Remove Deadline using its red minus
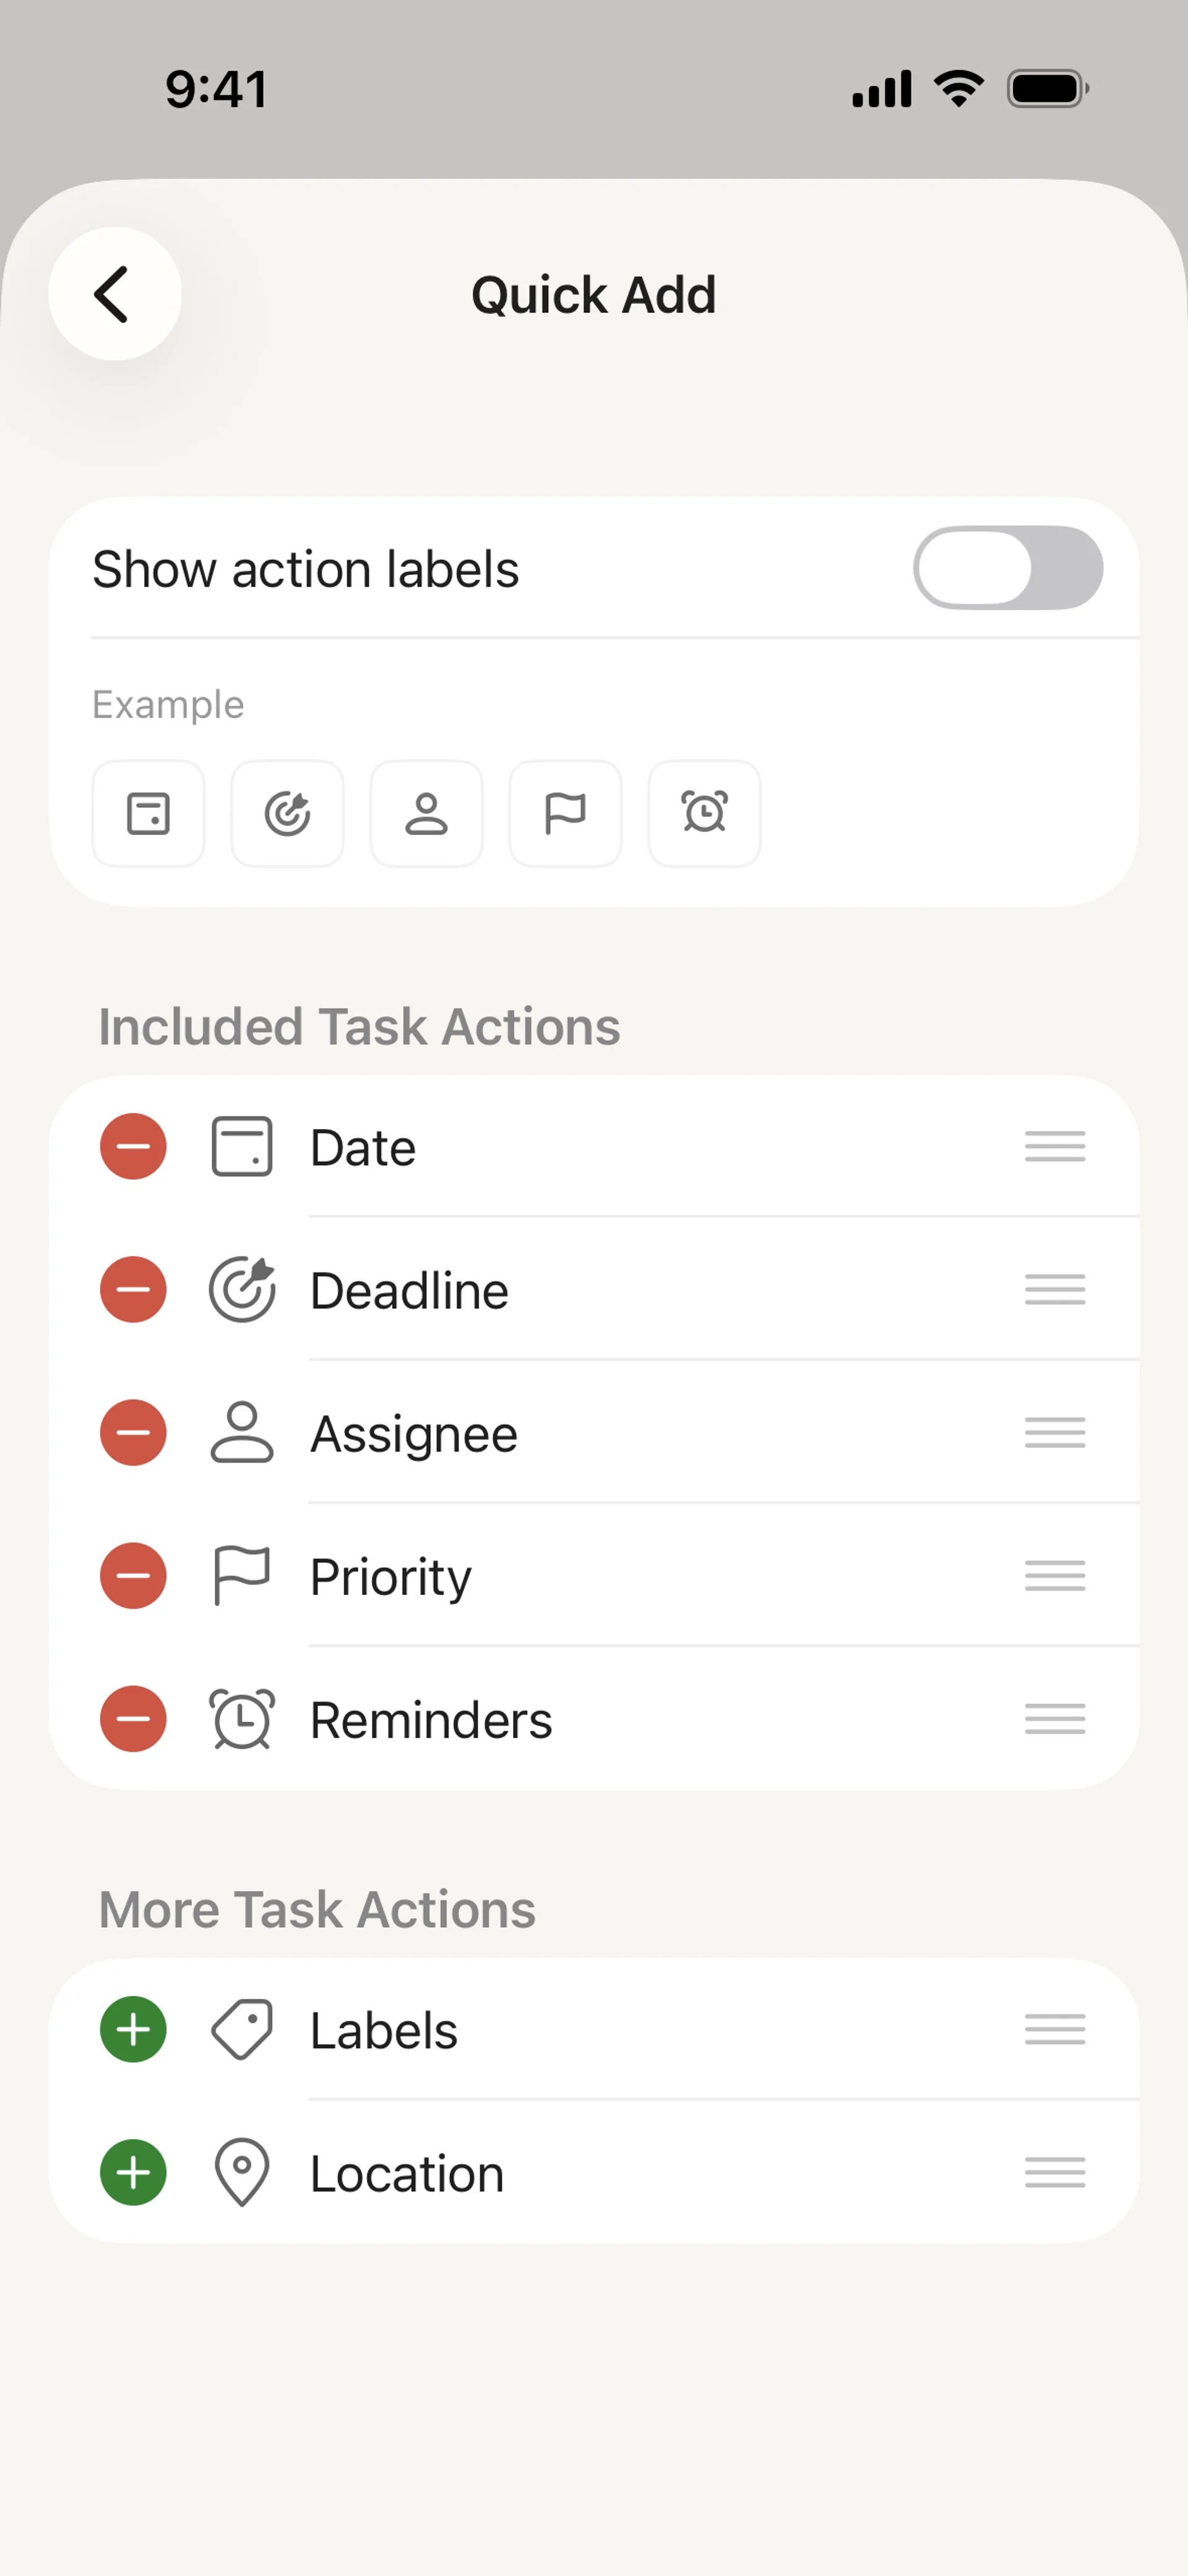Screen dimensions: 1188x2576 tap(133, 1289)
